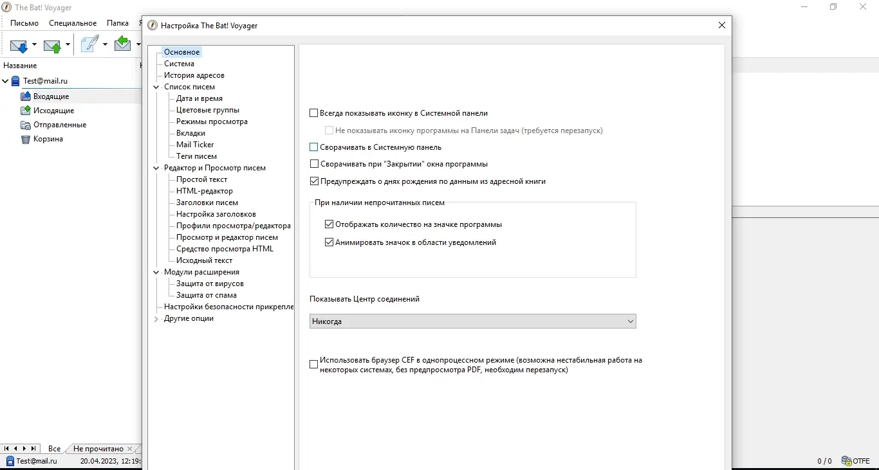Click the send queued mail toolbar icon
Viewport: 879px width, 470px height.
click(x=52, y=45)
